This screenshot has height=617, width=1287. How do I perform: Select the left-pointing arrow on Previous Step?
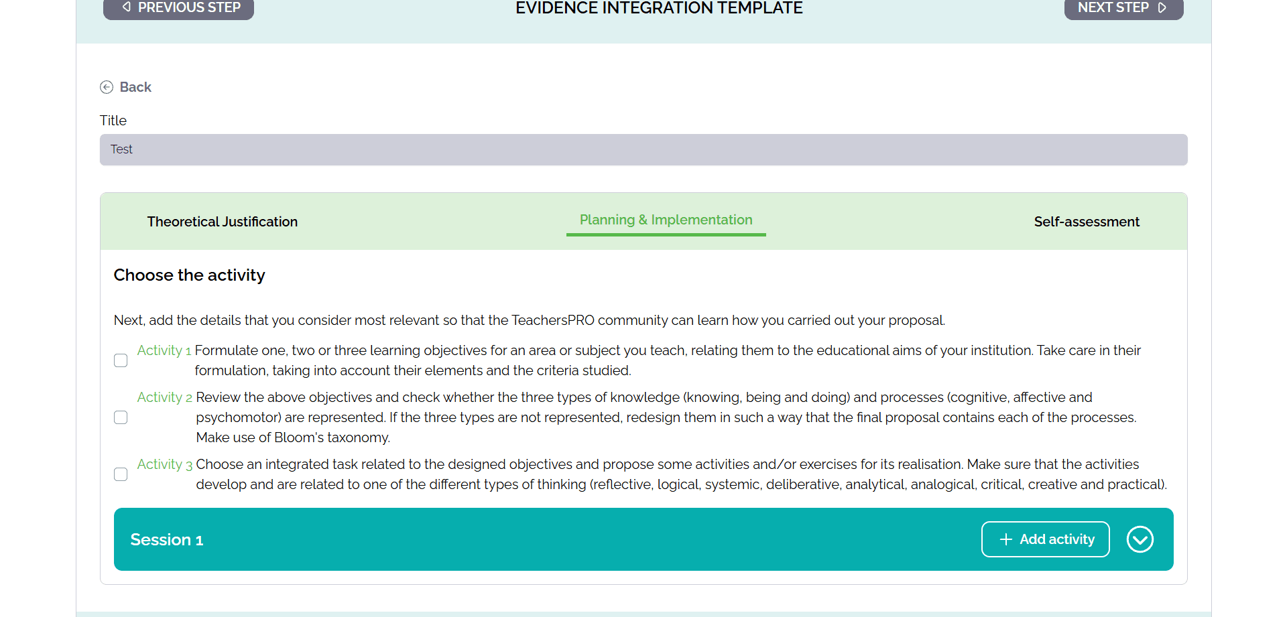[x=126, y=7]
